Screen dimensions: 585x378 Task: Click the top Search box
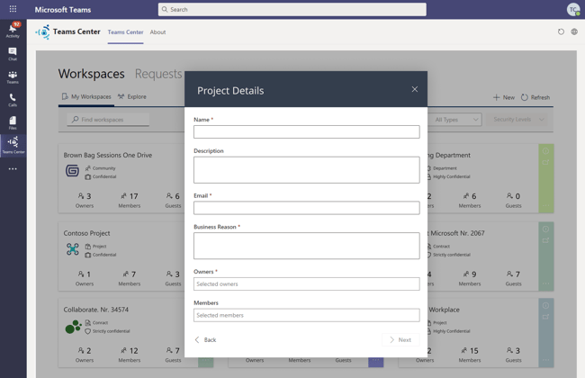click(292, 9)
